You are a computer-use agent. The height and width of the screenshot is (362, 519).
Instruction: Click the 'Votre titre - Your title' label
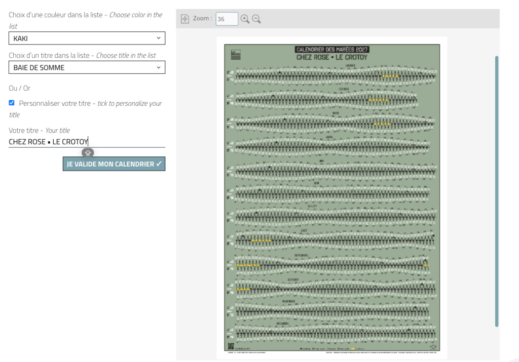[x=40, y=130]
